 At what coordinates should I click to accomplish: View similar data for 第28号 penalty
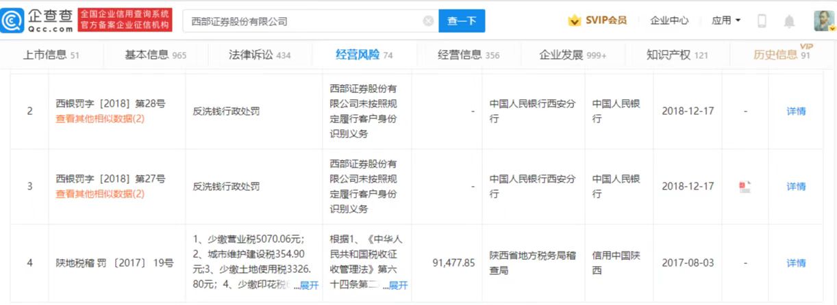point(100,118)
